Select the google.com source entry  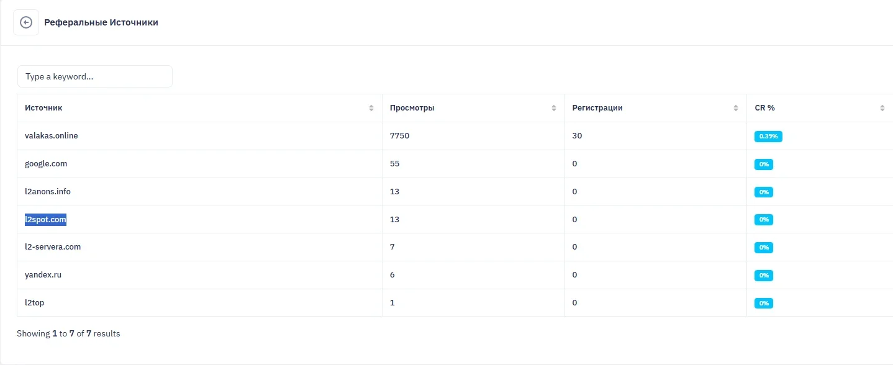click(46, 164)
